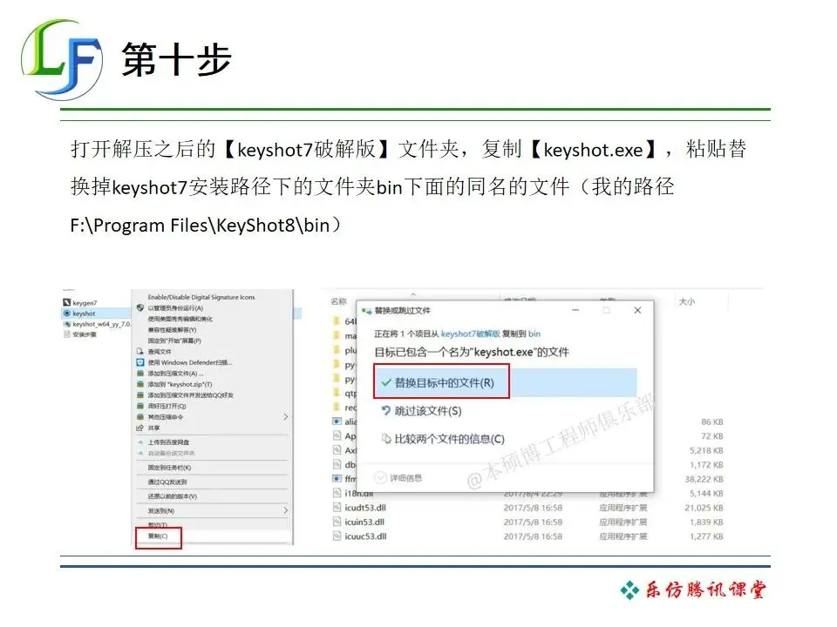The height and width of the screenshot is (627, 837).
Task: Select the keyshot application icon in file list
Action: click(67, 313)
